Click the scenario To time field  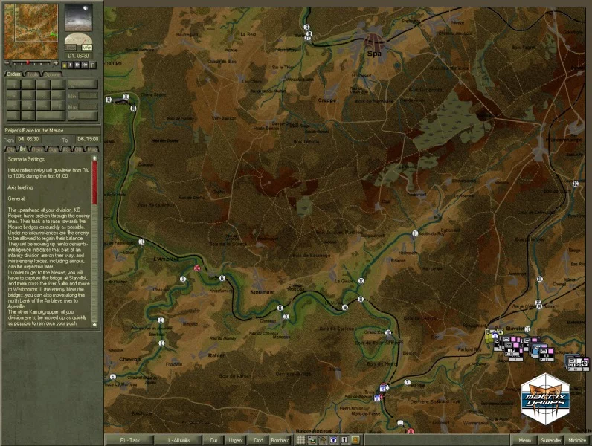[88, 139]
